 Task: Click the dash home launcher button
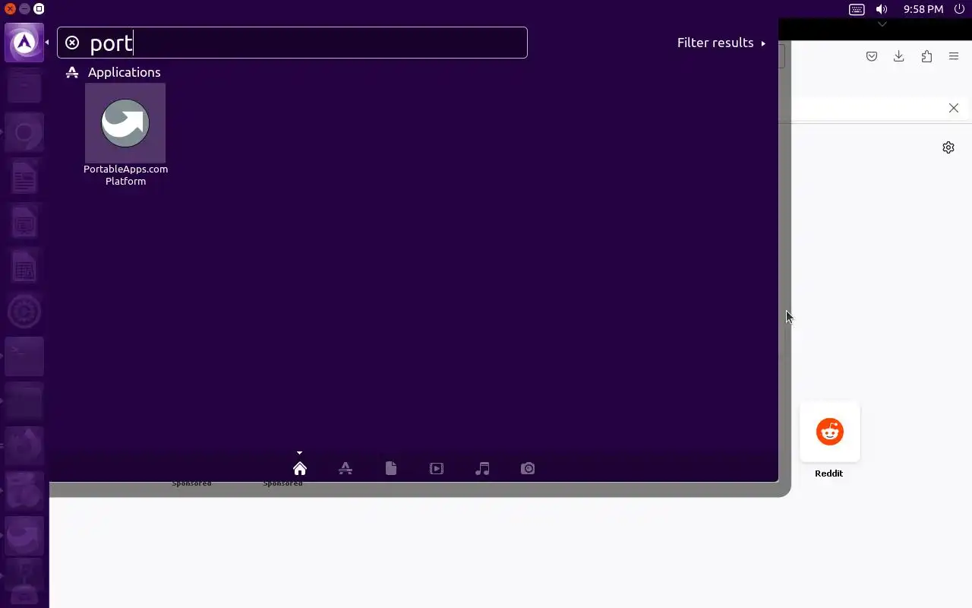click(24, 43)
